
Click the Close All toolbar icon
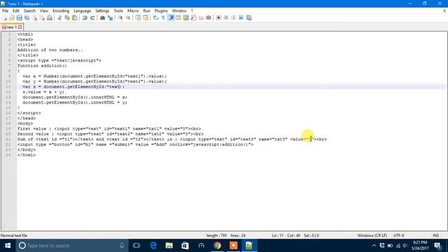point(42,17)
